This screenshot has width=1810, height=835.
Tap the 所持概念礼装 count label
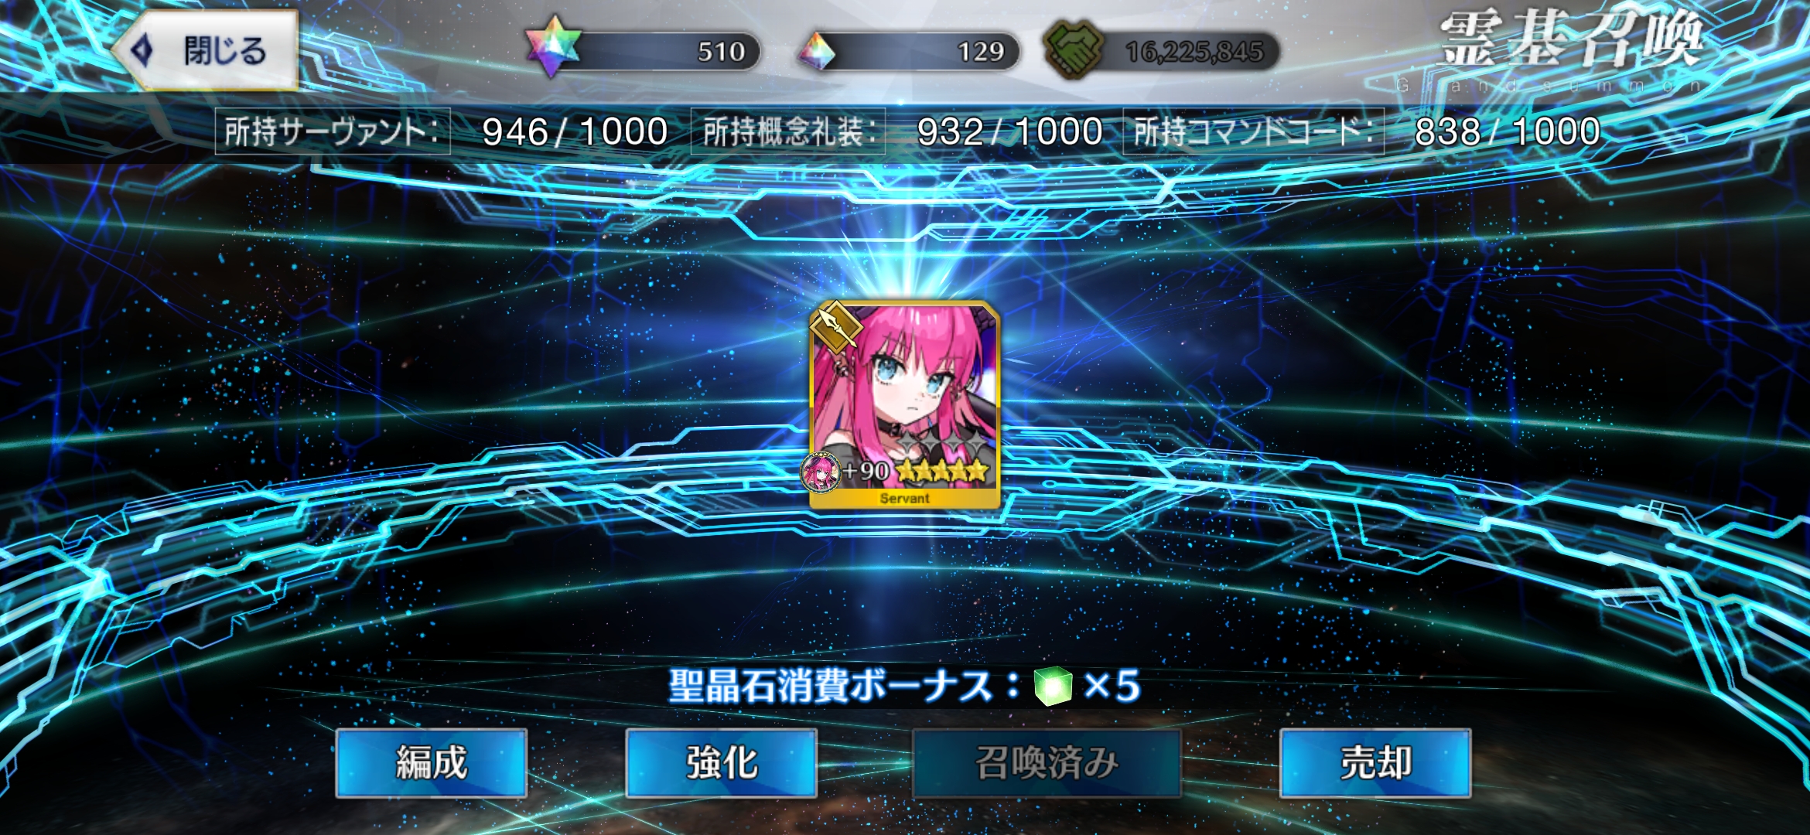788,131
